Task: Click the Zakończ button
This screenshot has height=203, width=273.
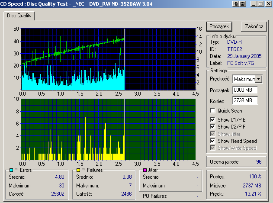Action: (x=254, y=26)
